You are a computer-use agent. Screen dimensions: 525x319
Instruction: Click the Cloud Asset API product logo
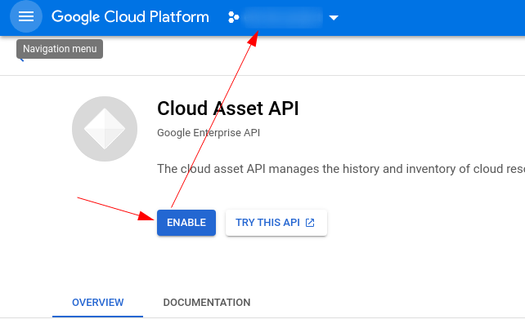105,129
